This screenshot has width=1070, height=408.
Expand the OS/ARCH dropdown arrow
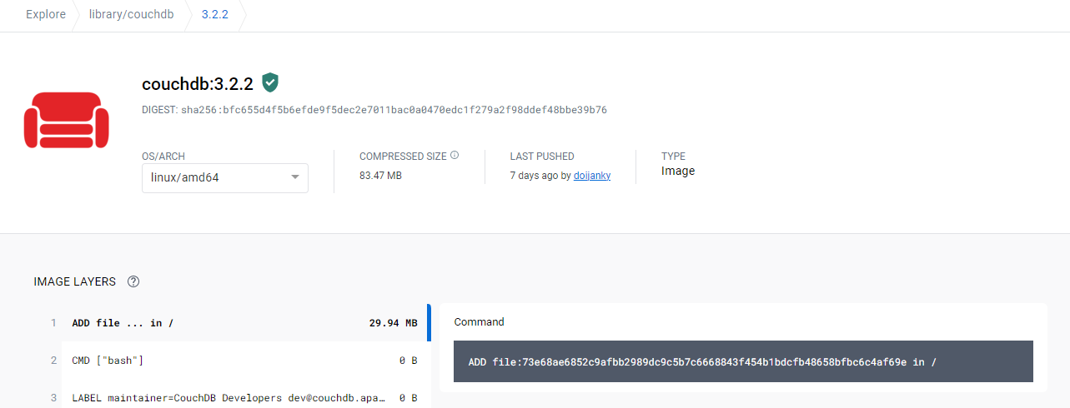coord(294,177)
